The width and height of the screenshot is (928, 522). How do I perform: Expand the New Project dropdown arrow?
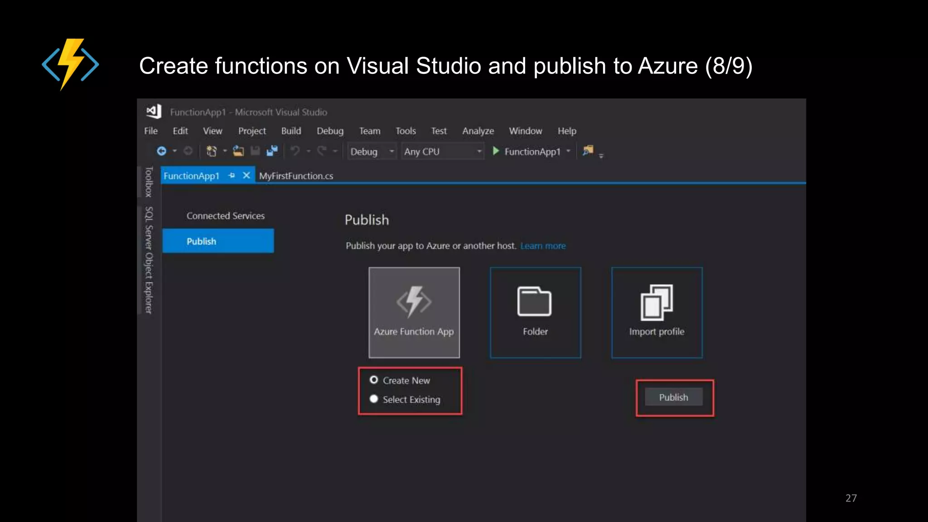point(225,151)
